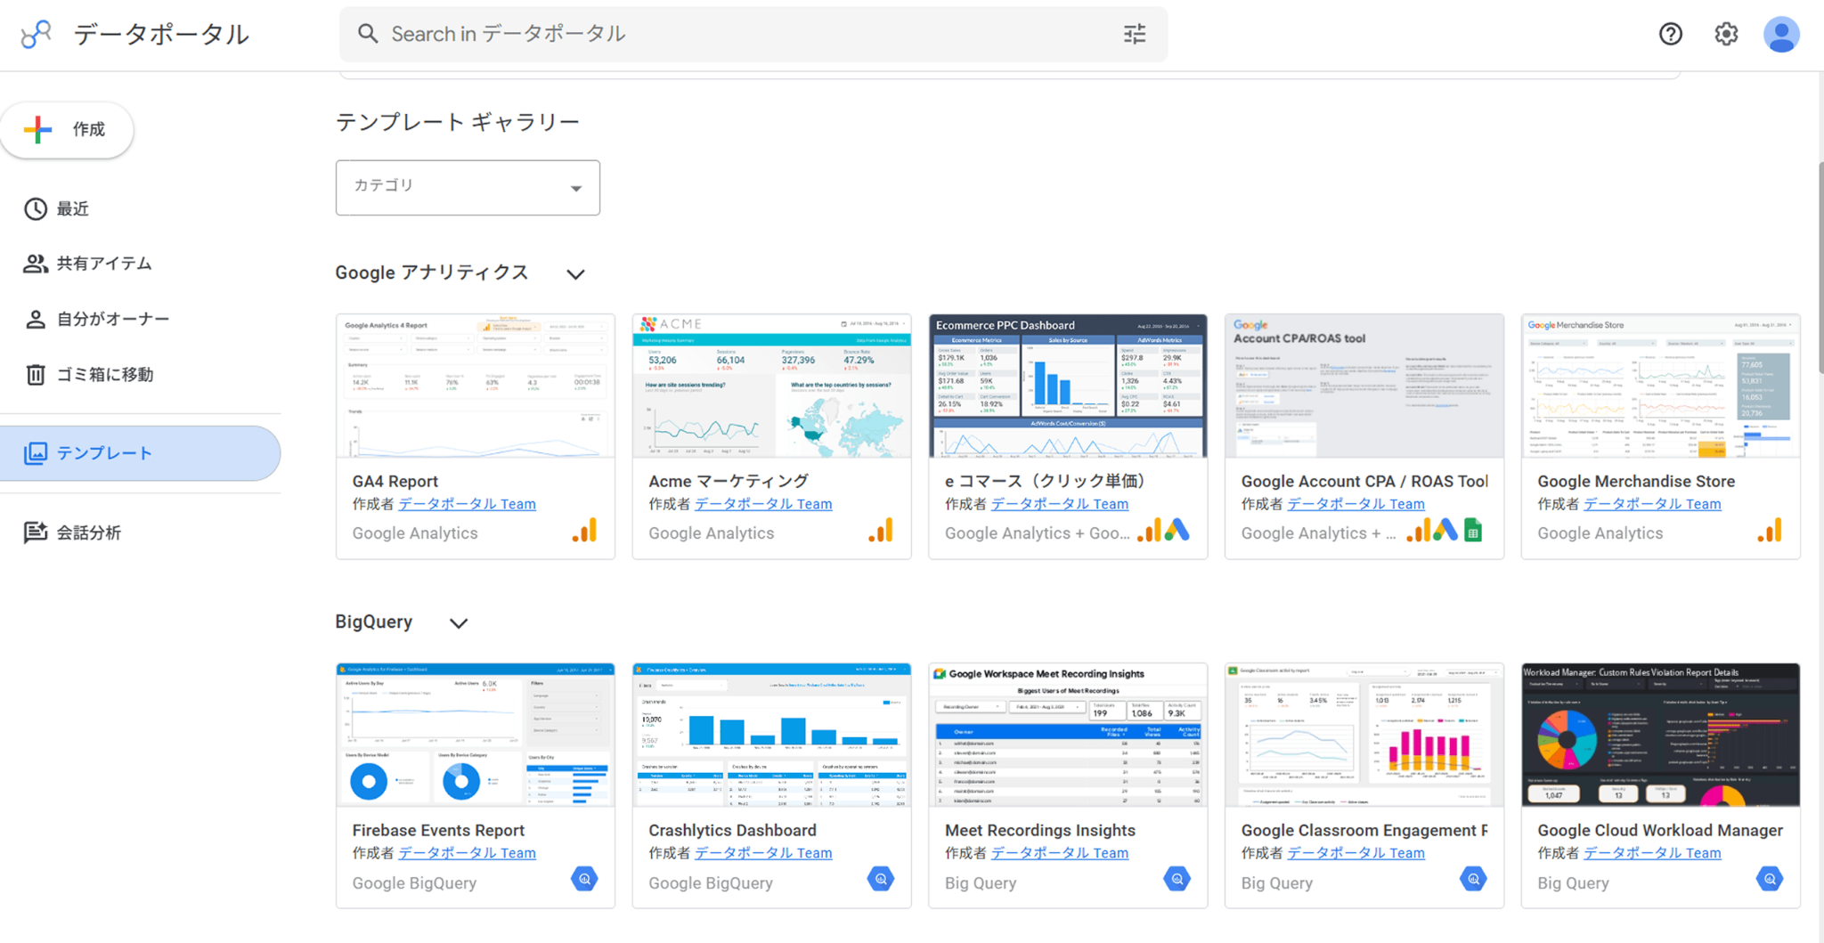Image resolution: width=1824 pixels, height=943 pixels.
Task: Click BigQuery icon on Meet Recordings Insights card
Action: click(x=1177, y=880)
